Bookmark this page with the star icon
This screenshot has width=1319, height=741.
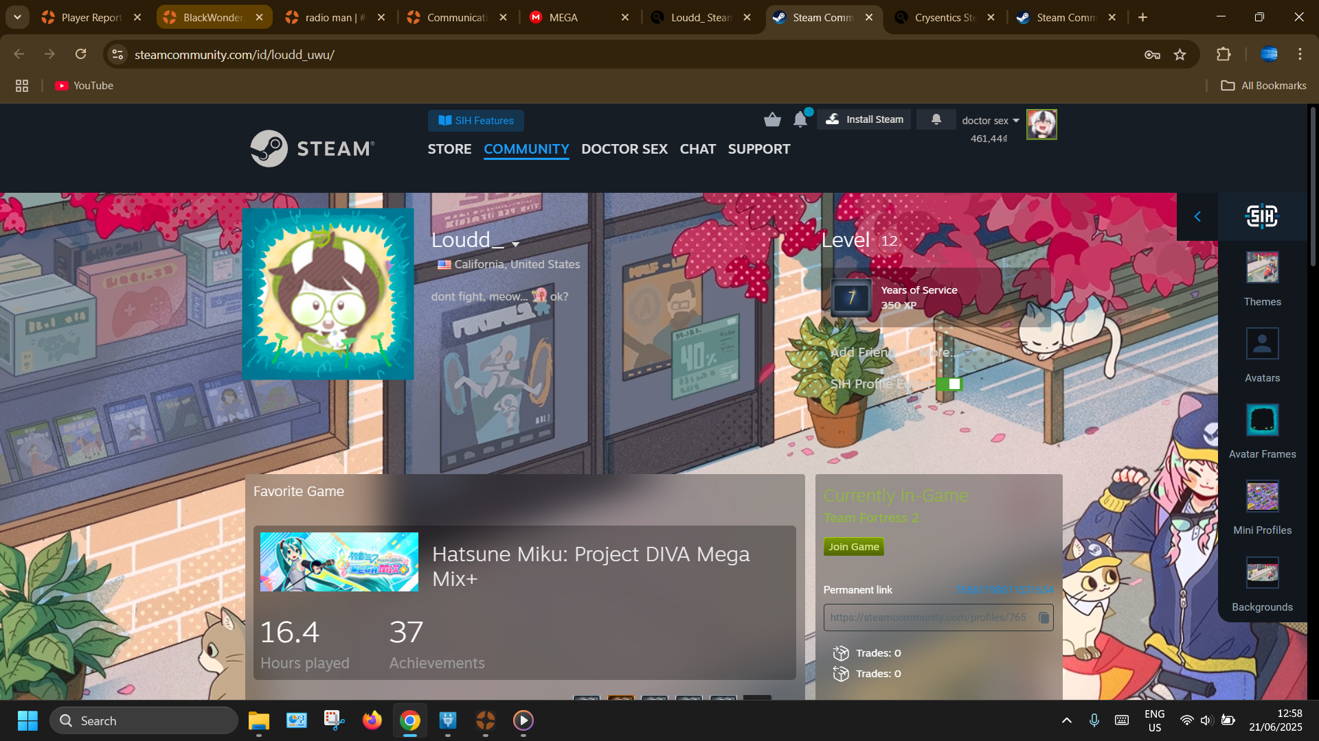[1180, 54]
